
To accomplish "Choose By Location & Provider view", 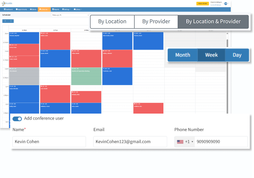I will coord(213,22).
